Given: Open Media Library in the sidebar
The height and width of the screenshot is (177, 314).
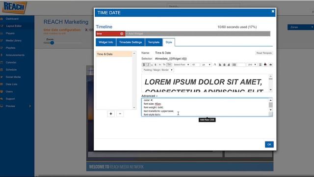Looking at the screenshot, I should [13, 40].
